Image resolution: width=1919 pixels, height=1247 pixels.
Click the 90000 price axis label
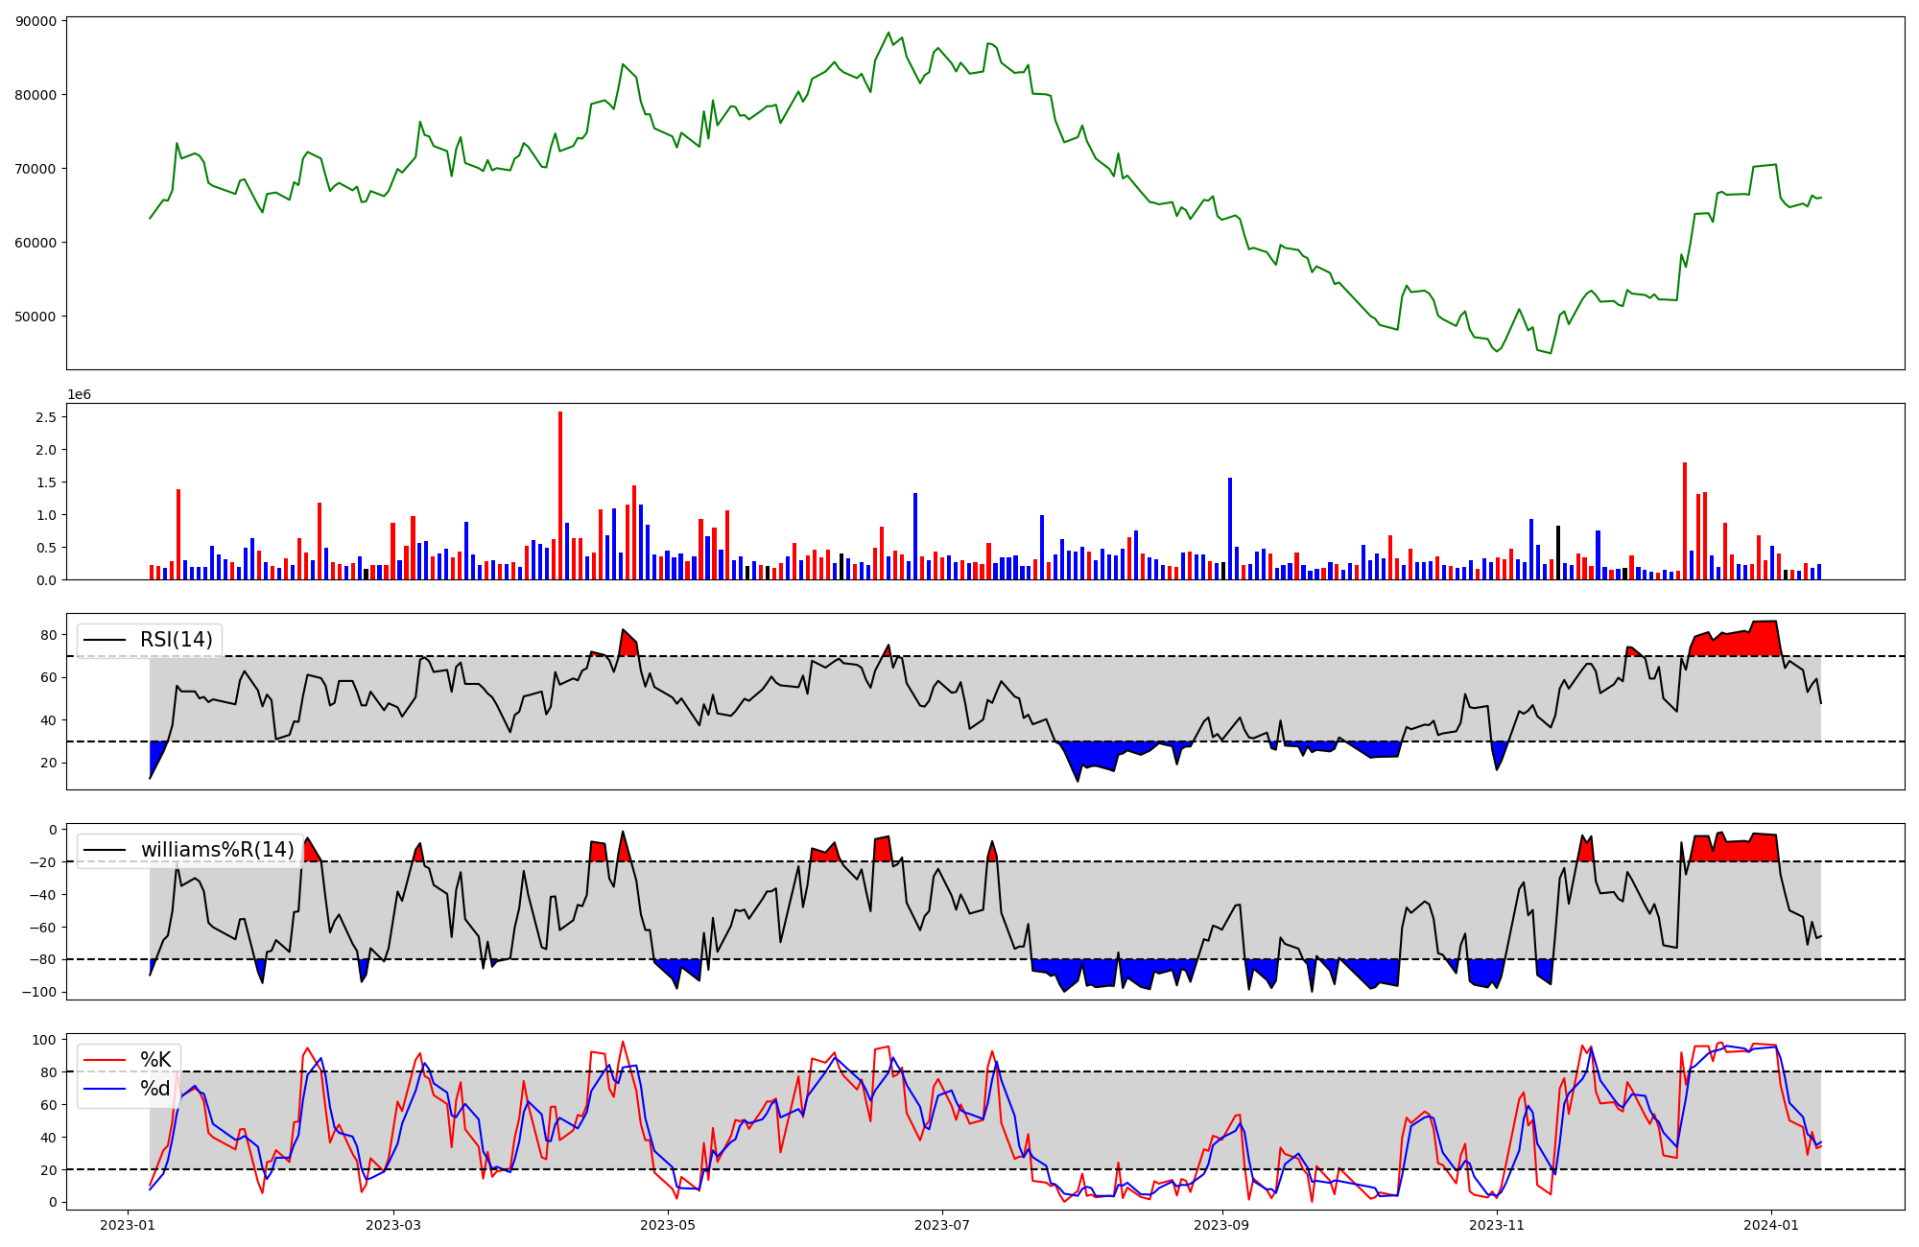click(x=36, y=21)
